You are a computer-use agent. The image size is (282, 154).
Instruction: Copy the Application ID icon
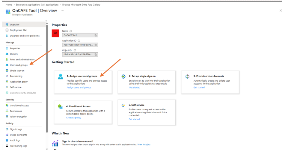click(x=96, y=45)
